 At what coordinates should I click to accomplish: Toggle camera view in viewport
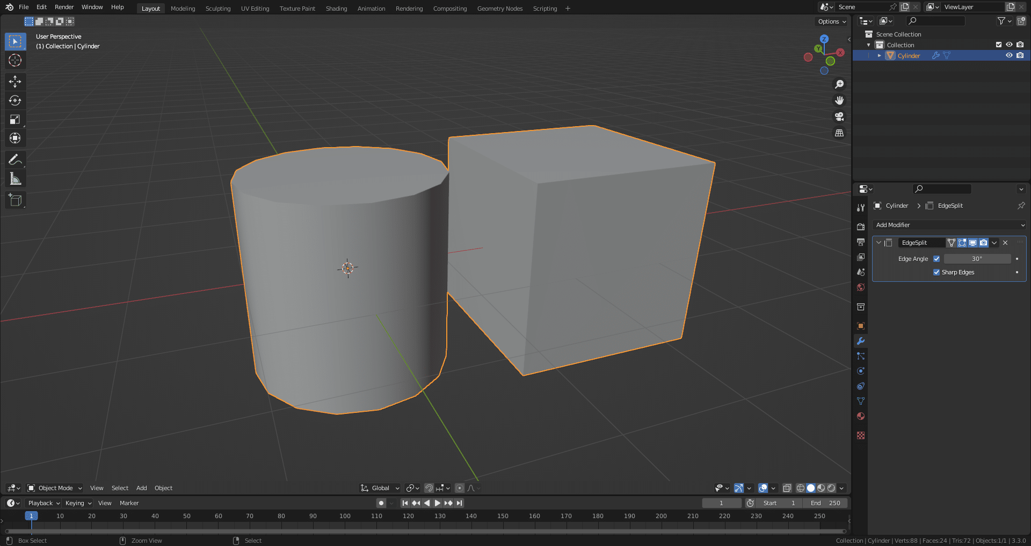coord(839,117)
